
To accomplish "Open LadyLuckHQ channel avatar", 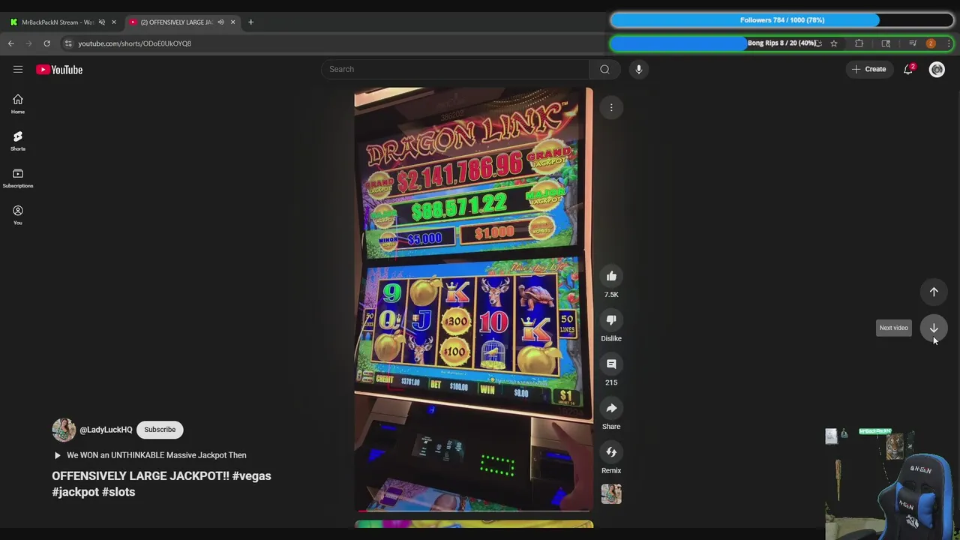I will click(x=64, y=430).
